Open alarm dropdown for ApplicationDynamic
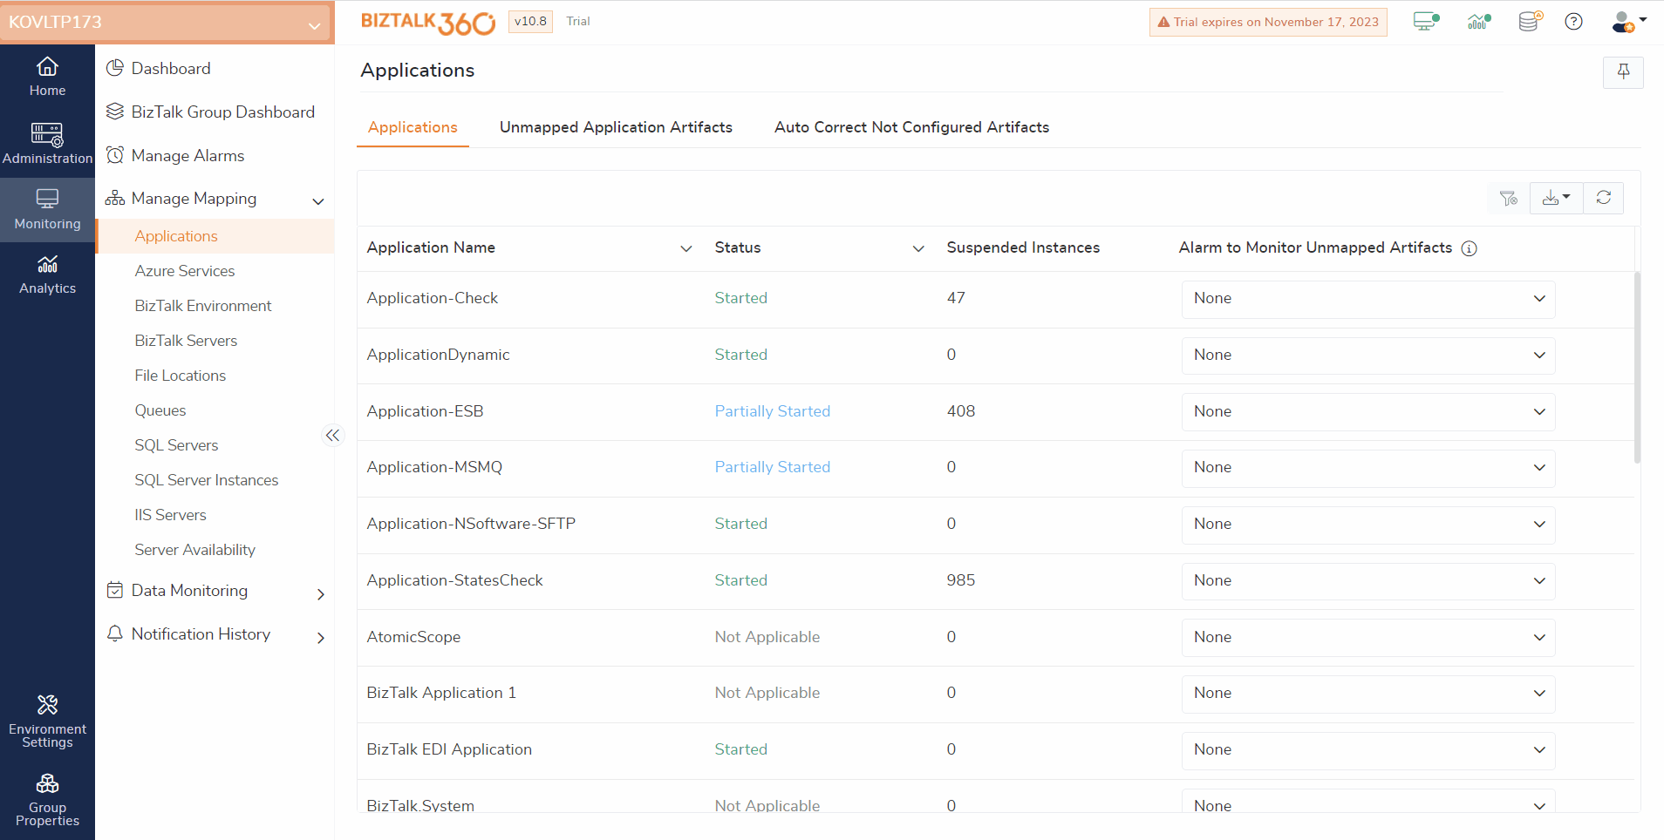 pyautogui.click(x=1368, y=356)
